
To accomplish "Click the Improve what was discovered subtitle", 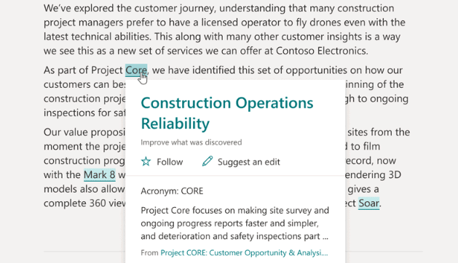I will 192,142.
